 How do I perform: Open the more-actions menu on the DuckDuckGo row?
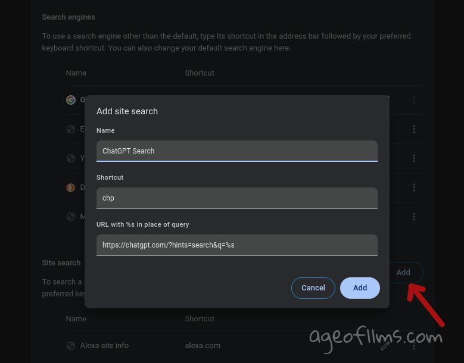(x=414, y=187)
